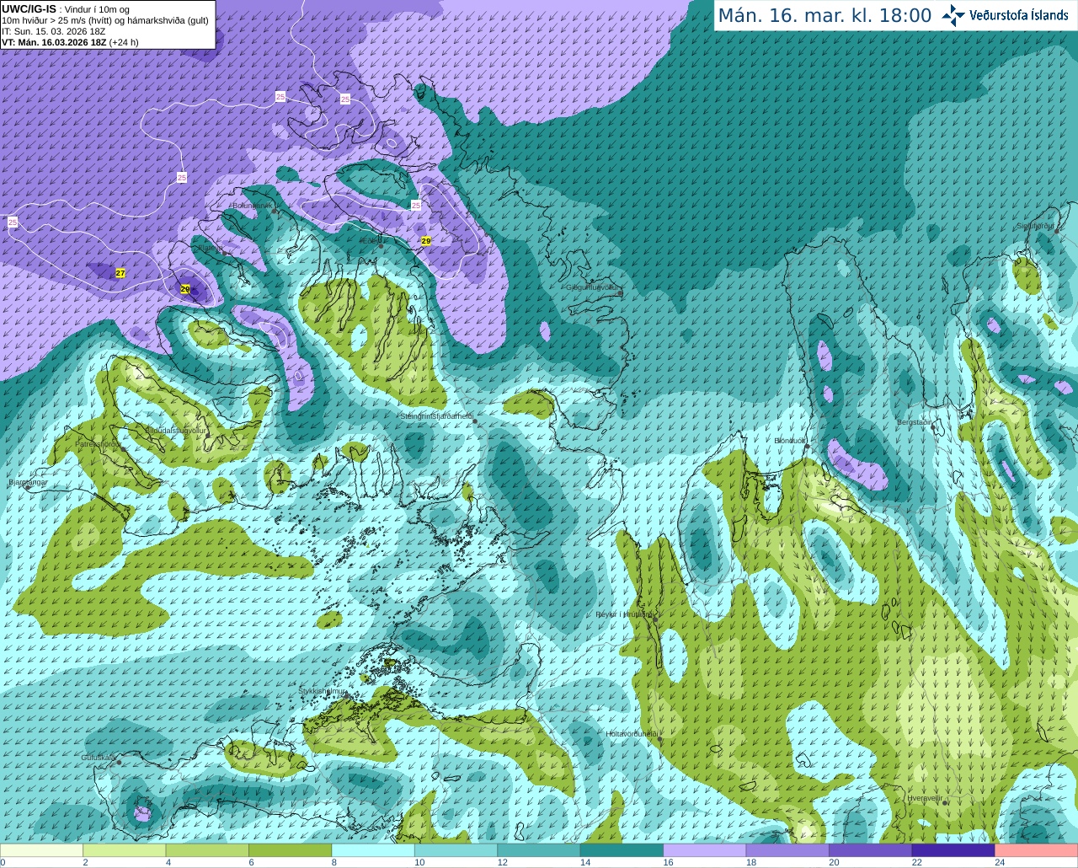
Task: Select the 18–20 m/s purple legend swatch
Action: [x=788, y=850]
